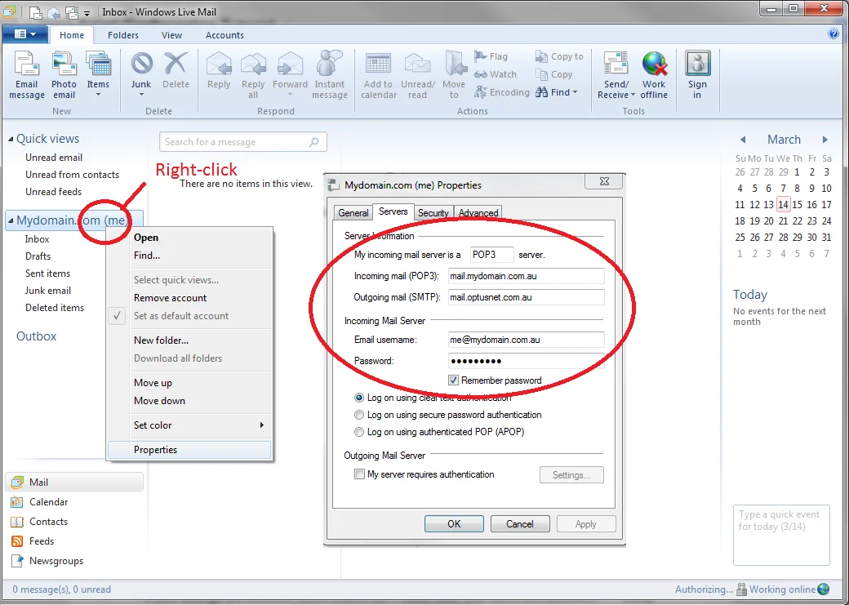The height and width of the screenshot is (605, 849).
Task: Click the Settings... button
Action: tap(571, 475)
